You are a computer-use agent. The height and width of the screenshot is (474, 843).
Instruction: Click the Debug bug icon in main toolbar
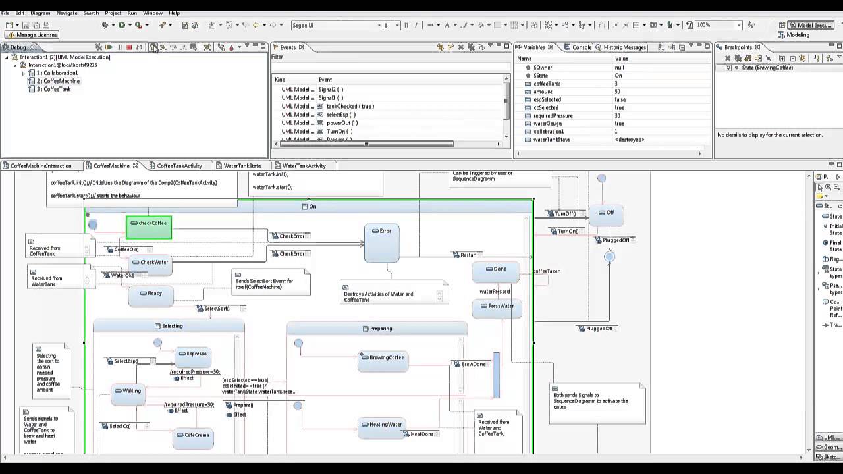(x=105, y=25)
